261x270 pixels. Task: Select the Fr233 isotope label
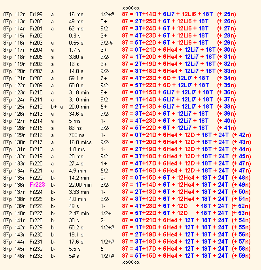click(36, 256)
